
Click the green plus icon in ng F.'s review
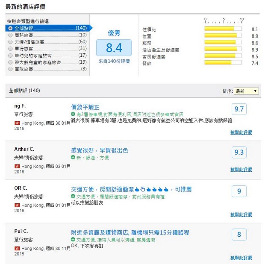tap(73, 114)
